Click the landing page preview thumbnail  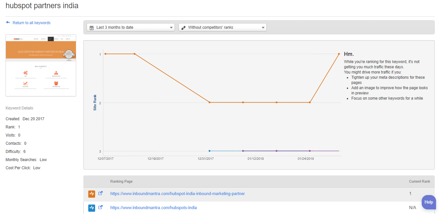pos(41,65)
